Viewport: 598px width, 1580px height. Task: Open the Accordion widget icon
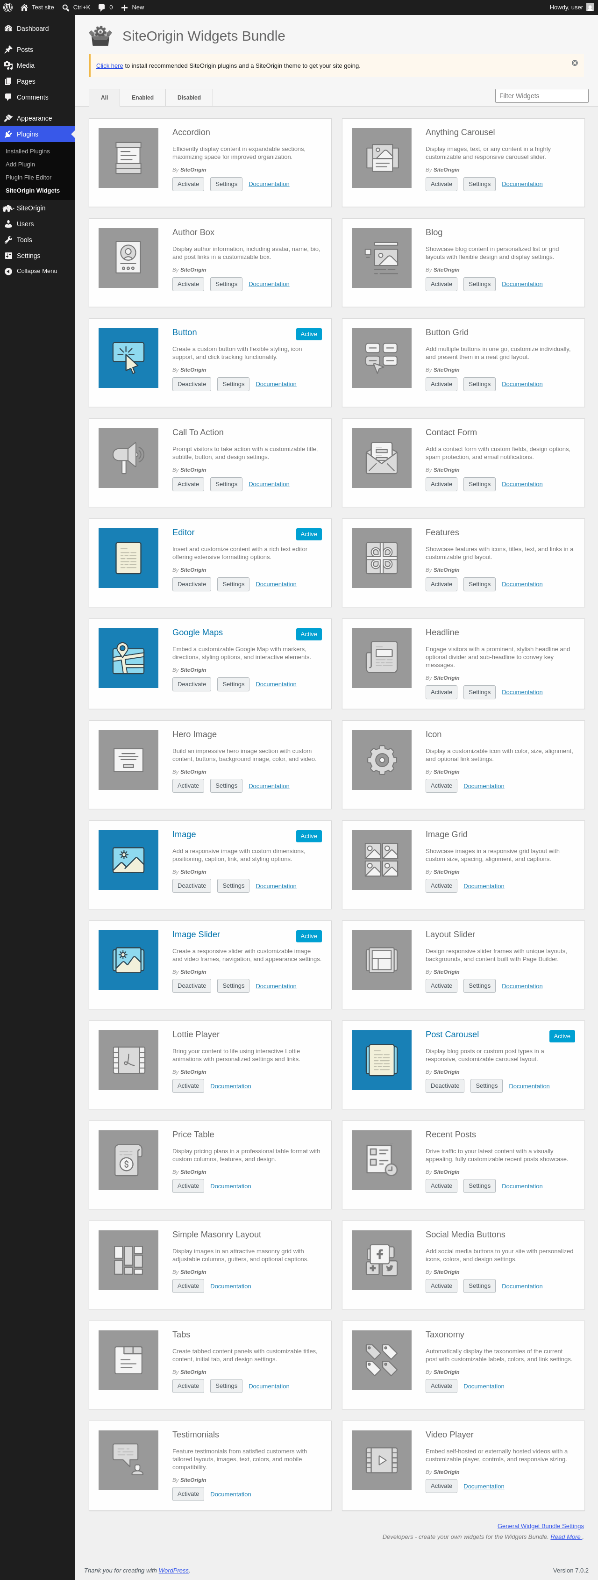coord(128,158)
